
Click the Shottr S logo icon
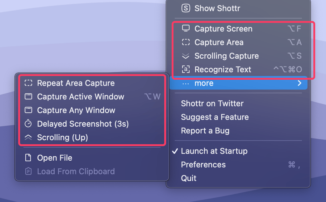(x=186, y=8)
